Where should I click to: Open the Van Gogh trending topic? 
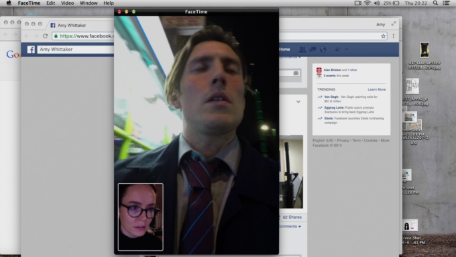[x=331, y=97]
